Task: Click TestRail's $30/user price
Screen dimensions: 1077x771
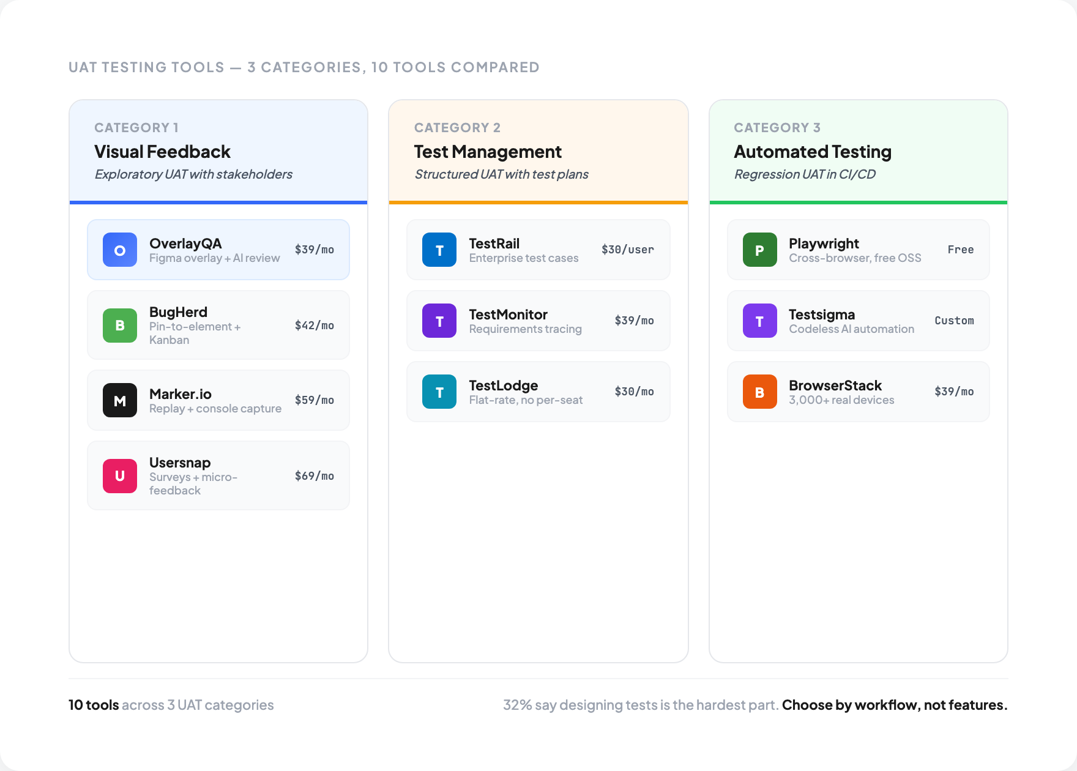Action: pyautogui.click(x=628, y=250)
